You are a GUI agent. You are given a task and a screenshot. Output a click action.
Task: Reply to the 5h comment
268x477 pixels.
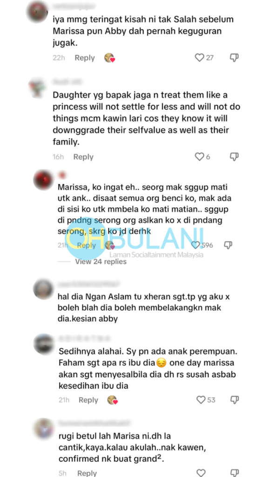pos(87,473)
